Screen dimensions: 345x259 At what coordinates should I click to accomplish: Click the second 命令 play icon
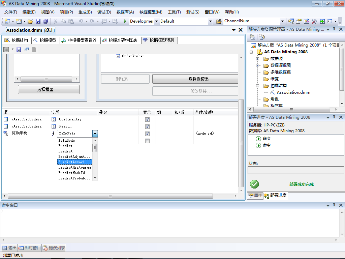click(258, 145)
